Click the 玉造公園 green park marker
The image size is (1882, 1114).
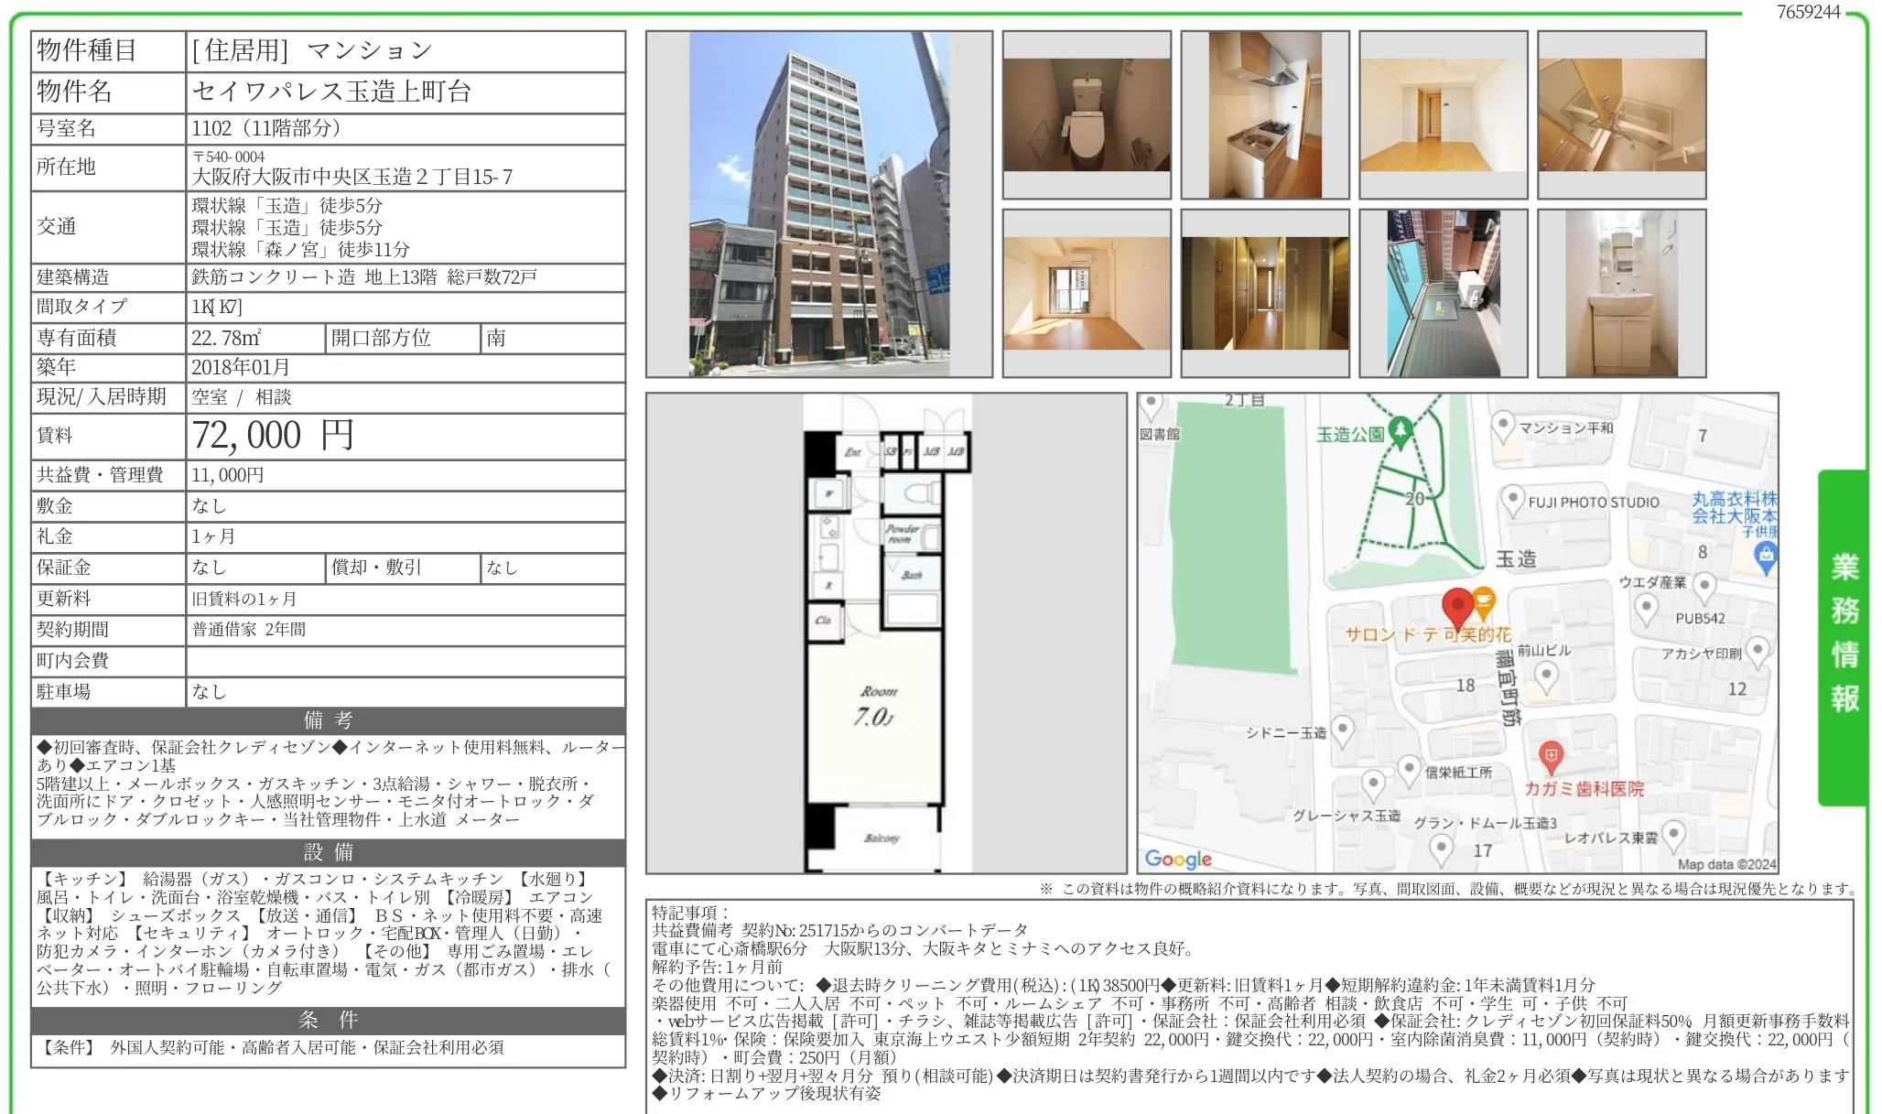1400,430
